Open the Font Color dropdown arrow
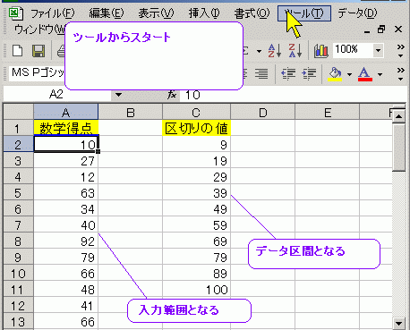The width and height of the screenshot is (410, 330). tap(380, 74)
